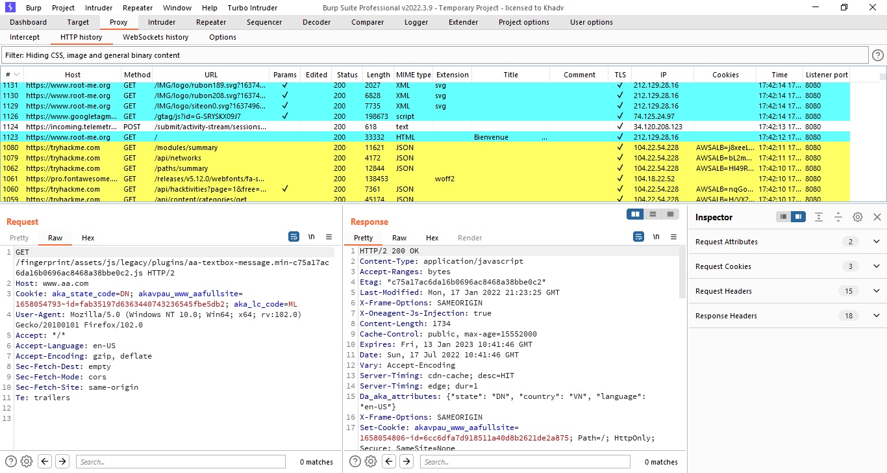
Task: Sort by the # column header
Action: 12,75
